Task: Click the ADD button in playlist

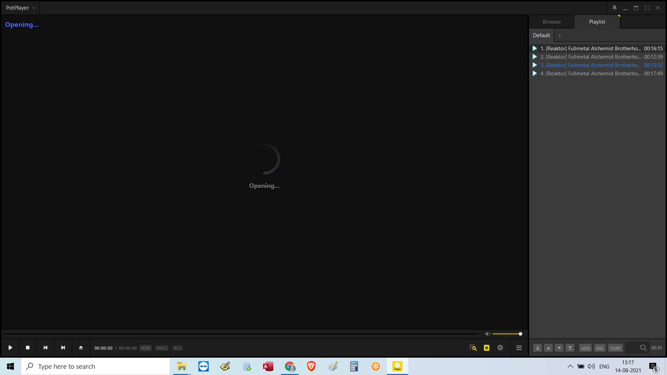Action: coord(585,348)
